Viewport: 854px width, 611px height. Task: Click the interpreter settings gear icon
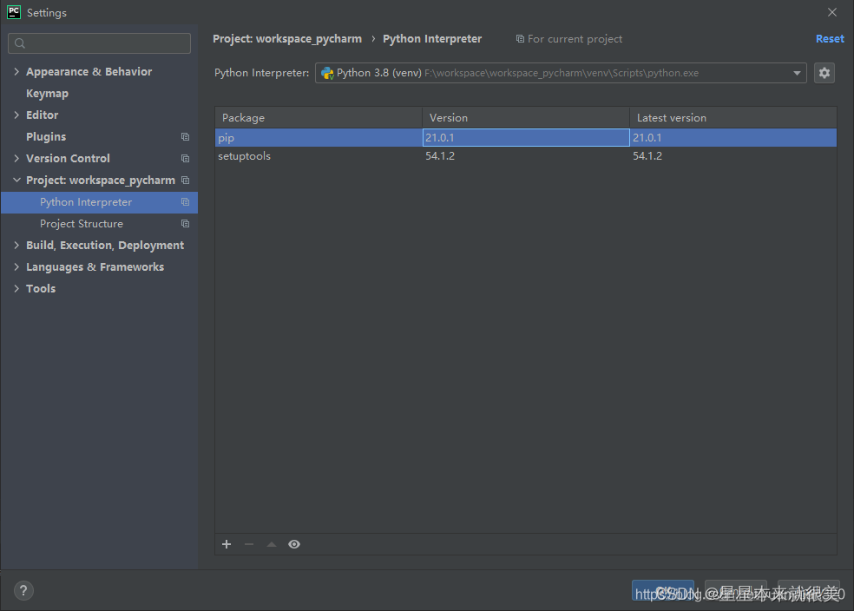(824, 72)
